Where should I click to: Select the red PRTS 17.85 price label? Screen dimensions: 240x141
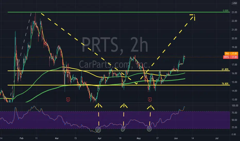(230, 57)
